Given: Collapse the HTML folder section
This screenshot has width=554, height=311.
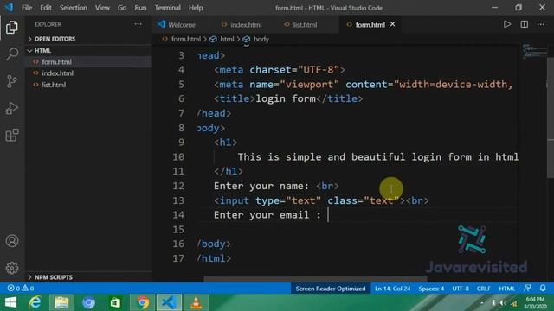Looking at the screenshot, I should pyautogui.click(x=89, y=51).
